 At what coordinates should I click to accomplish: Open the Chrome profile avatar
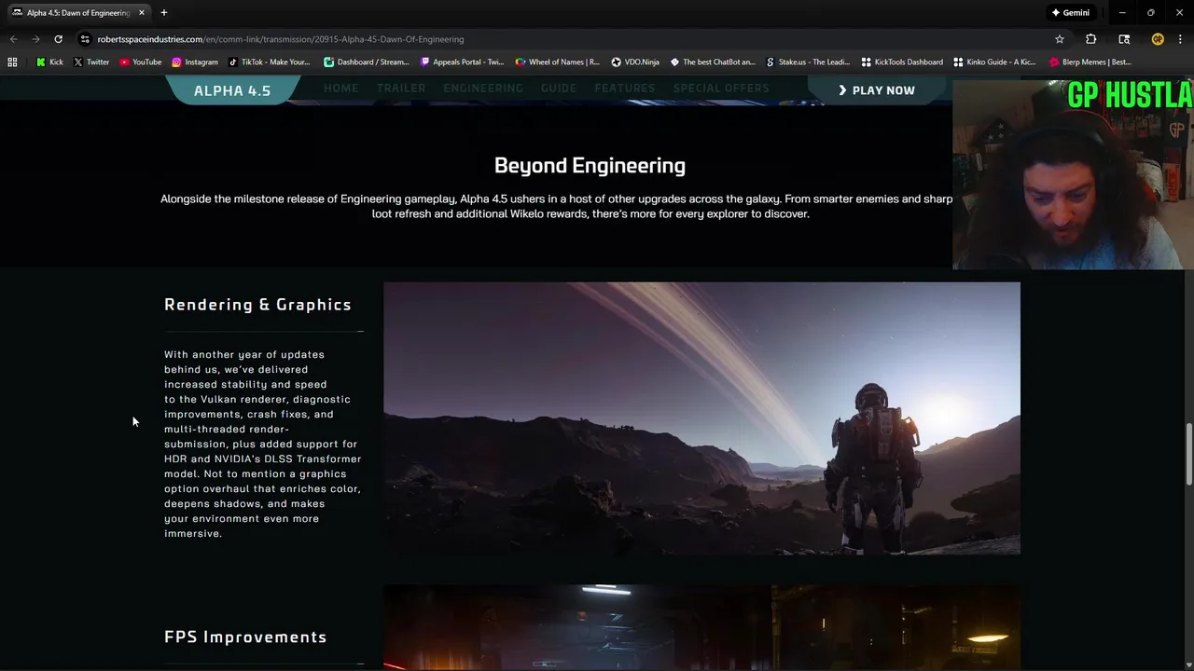point(1158,39)
